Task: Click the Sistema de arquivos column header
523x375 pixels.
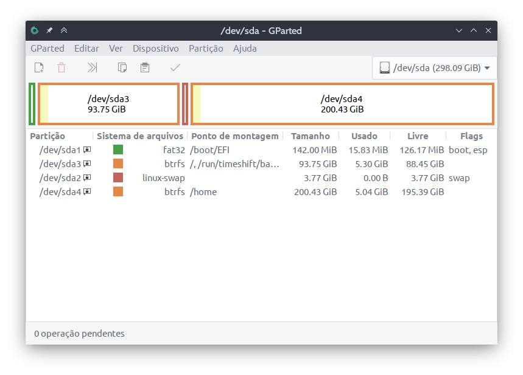Action: pos(140,136)
